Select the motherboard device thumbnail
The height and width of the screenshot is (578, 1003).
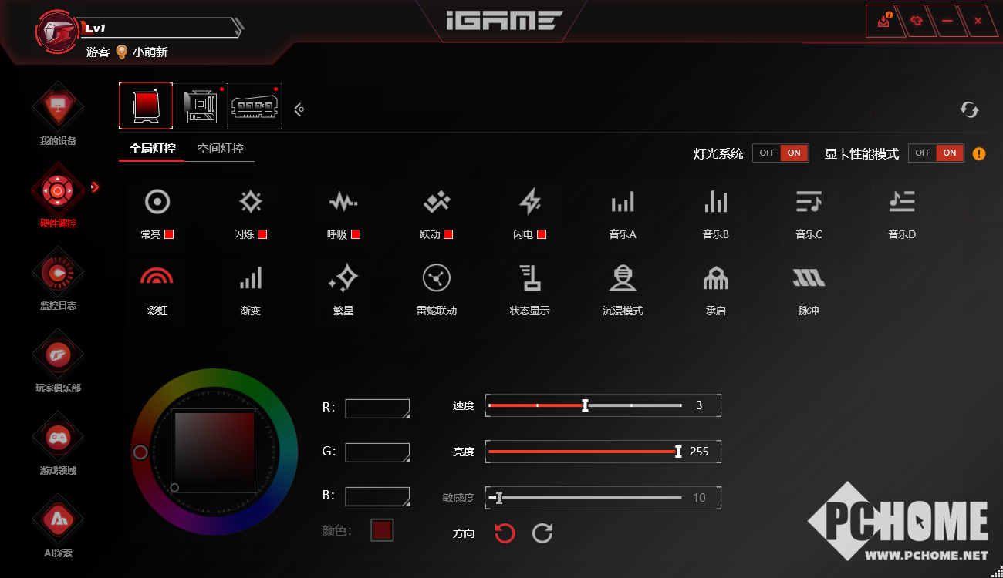(x=201, y=106)
